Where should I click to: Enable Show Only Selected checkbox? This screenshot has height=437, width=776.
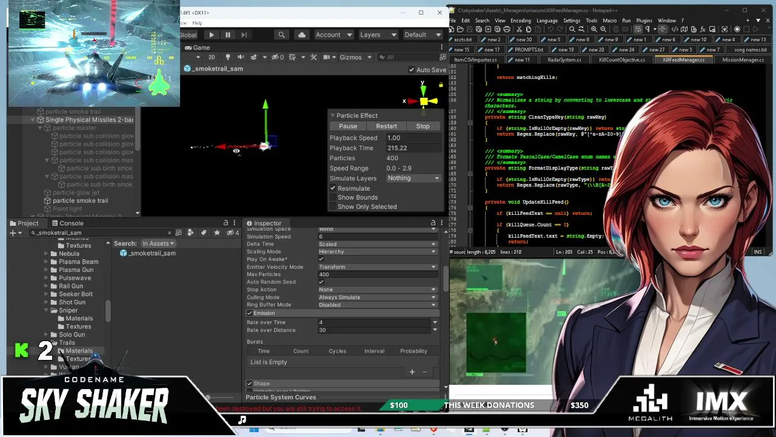(x=333, y=206)
